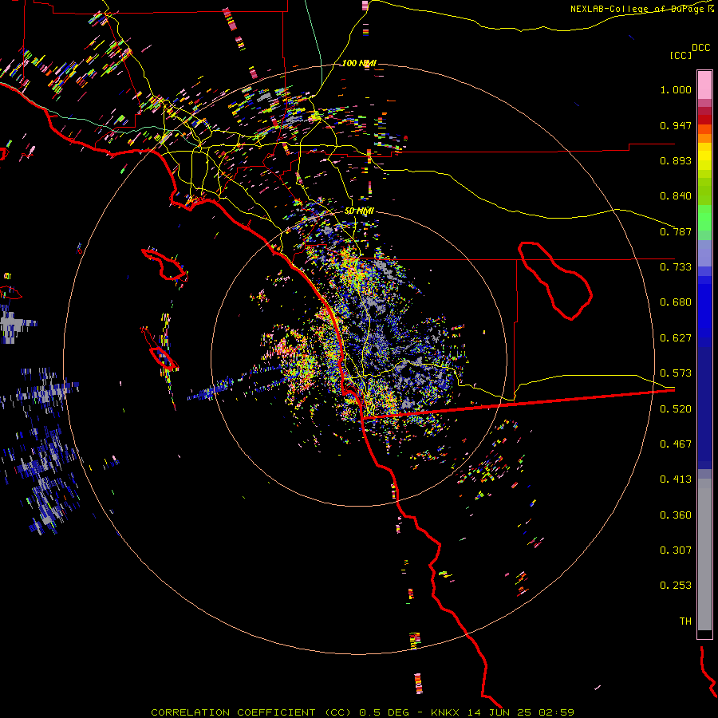Click the CORRELATION COEFFICIENT title text

coord(233,712)
